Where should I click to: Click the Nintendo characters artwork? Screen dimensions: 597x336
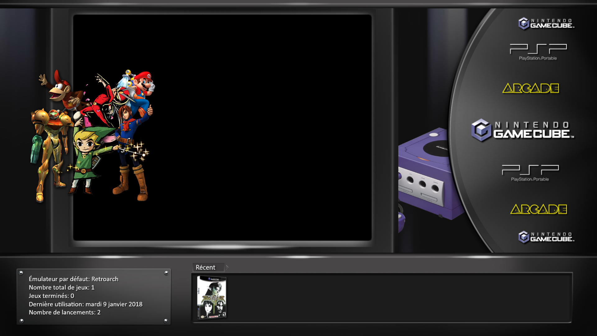tap(92, 136)
